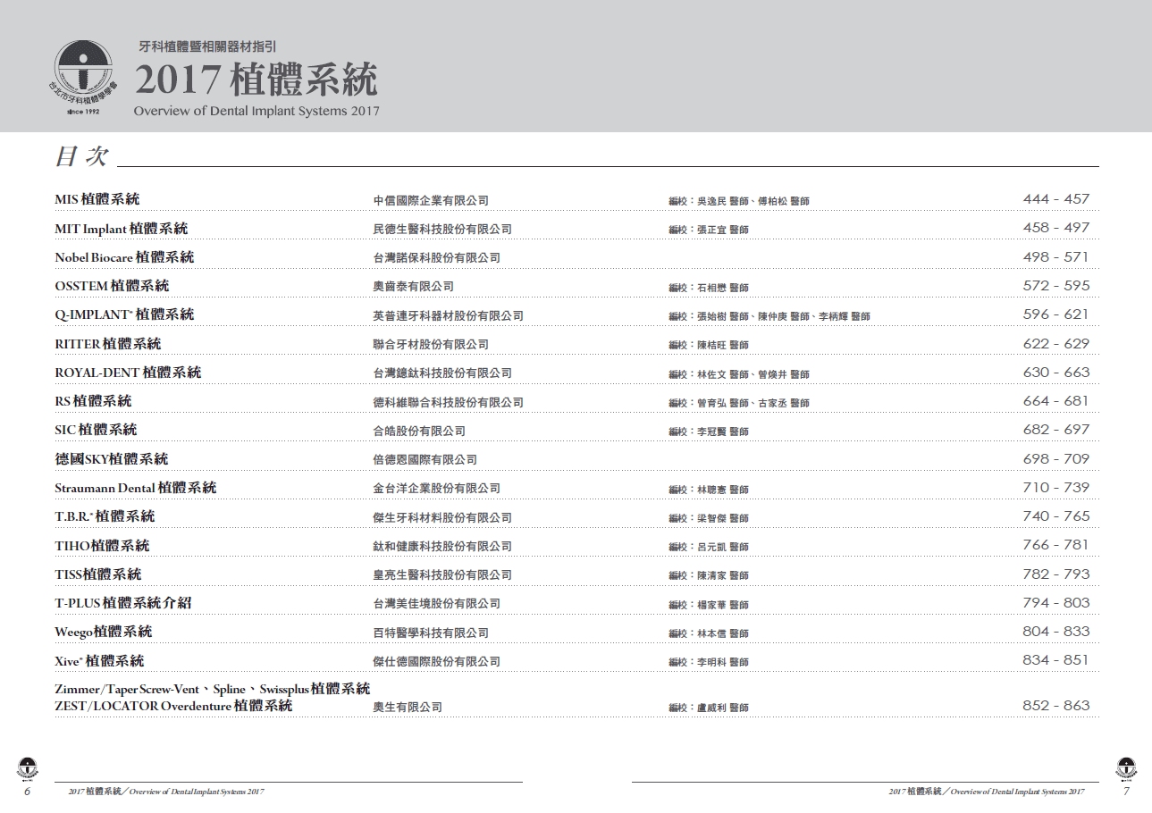This screenshot has width=1152, height=813.
Task: Select the '德國SKY植體系統' row title
Action: click(x=111, y=459)
